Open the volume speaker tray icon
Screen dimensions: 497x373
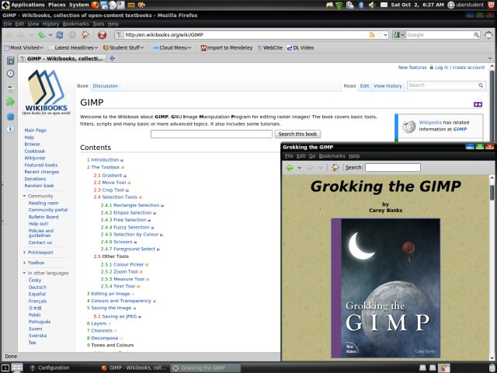372,5
